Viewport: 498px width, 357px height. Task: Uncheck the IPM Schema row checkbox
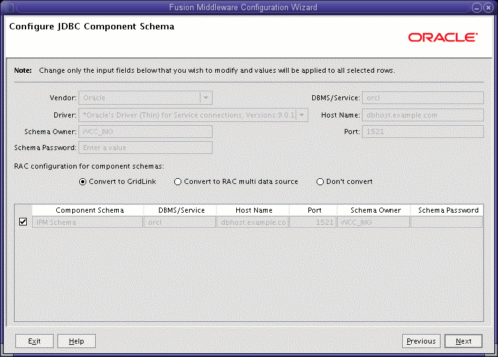click(23, 222)
